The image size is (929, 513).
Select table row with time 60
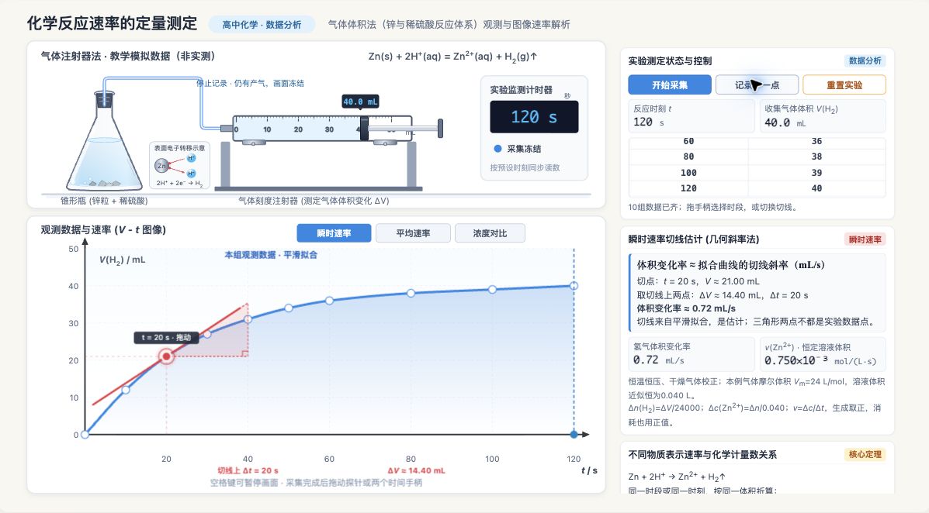(x=757, y=141)
